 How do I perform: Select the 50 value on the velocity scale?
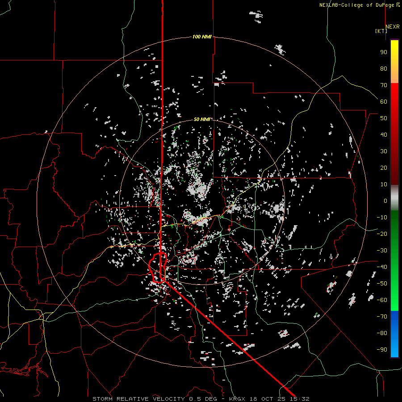[384, 118]
